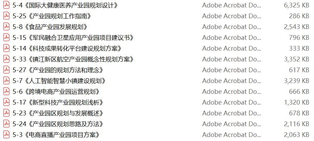Click the 6,325 KB size entry
The image size is (314, 141).
coord(296,5)
